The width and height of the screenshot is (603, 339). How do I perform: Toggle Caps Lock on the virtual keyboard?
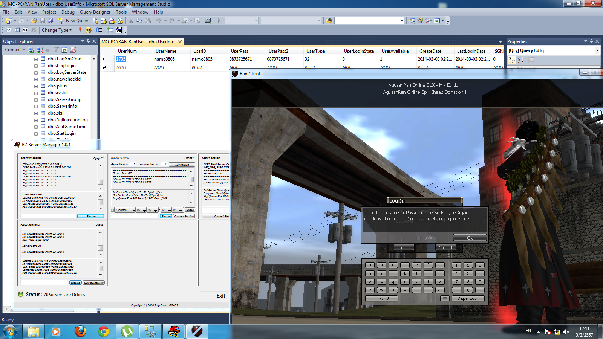468,298
